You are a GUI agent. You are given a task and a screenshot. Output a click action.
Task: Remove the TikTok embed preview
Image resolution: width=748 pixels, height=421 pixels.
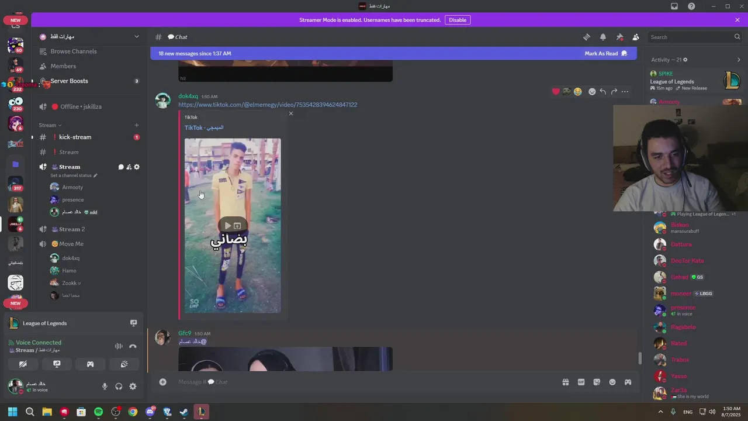tap(291, 113)
